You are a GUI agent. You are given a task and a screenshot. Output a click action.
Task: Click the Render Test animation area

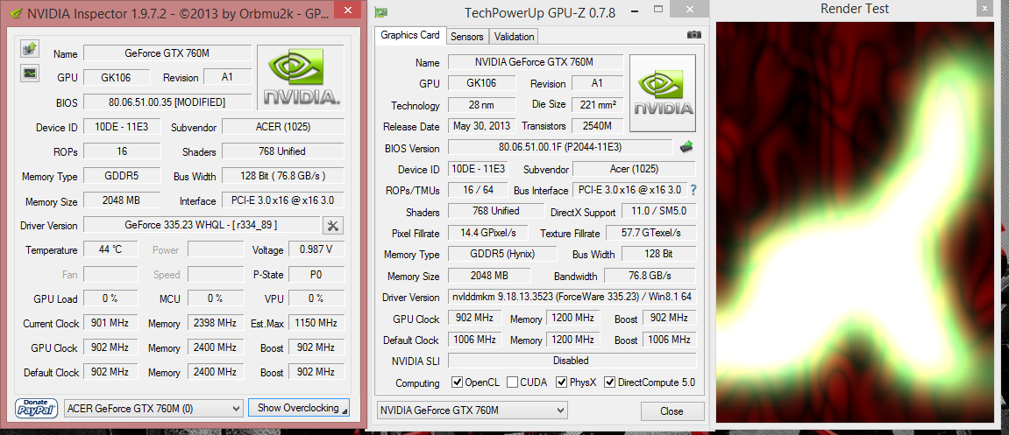(x=856, y=222)
